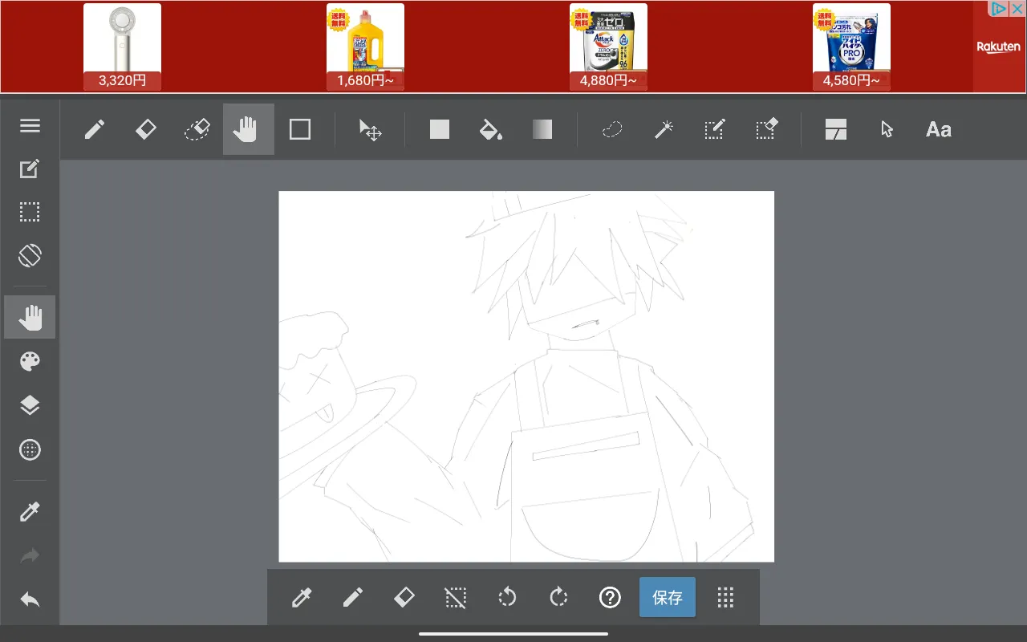Open the panel divide comic frame tool
The height and width of the screenshot is (642, 1027).
coord(836,129)
